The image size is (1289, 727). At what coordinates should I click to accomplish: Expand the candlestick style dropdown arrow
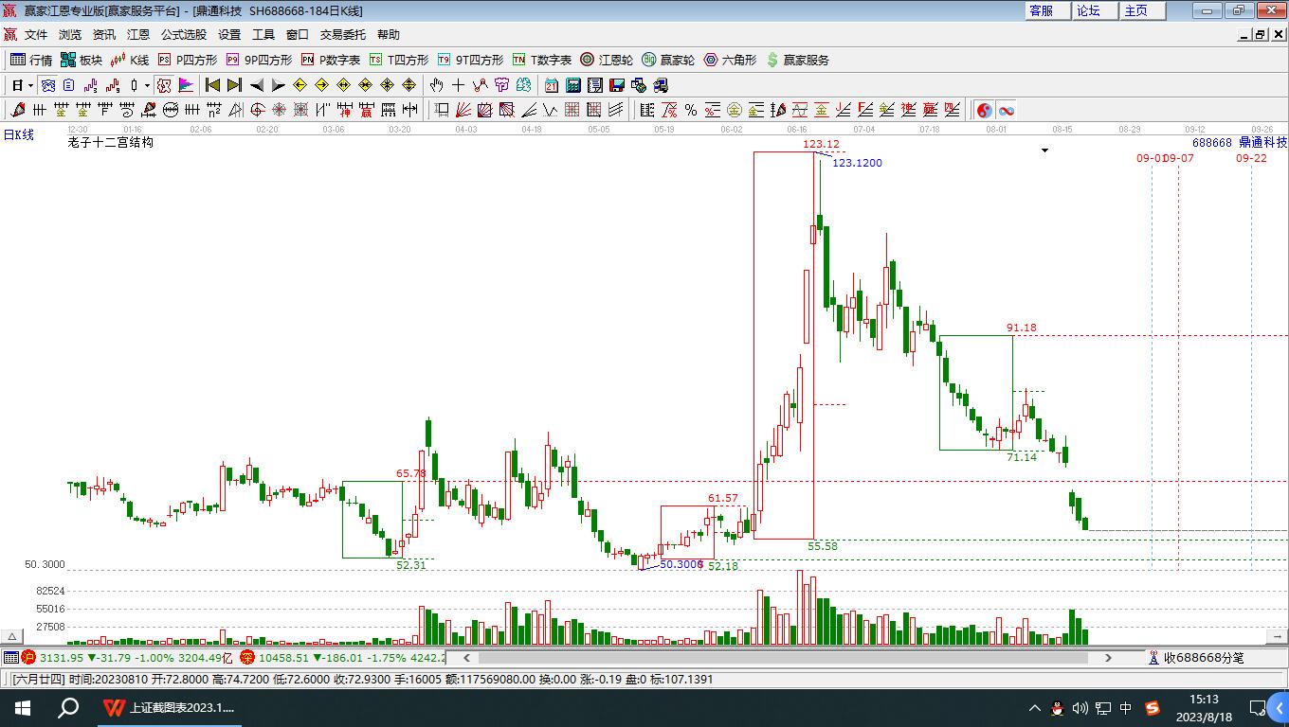tap(147, 85)
